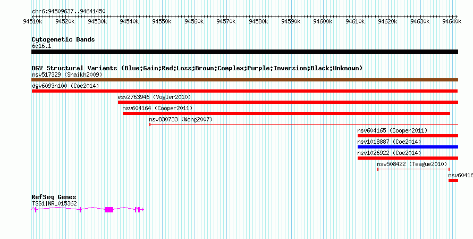Click the red dgv6093n100 loss variant bar
The width and height of the screenshot is (473, 239).
244,91
